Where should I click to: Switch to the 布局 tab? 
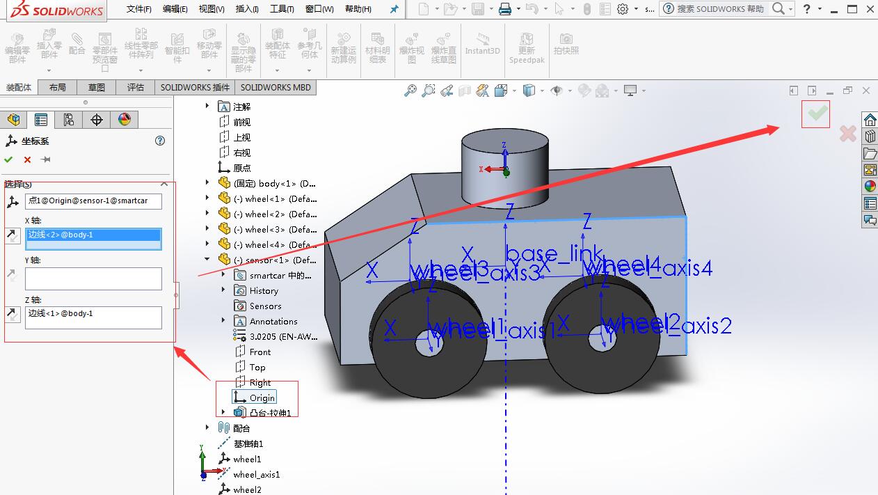point(58,87)
